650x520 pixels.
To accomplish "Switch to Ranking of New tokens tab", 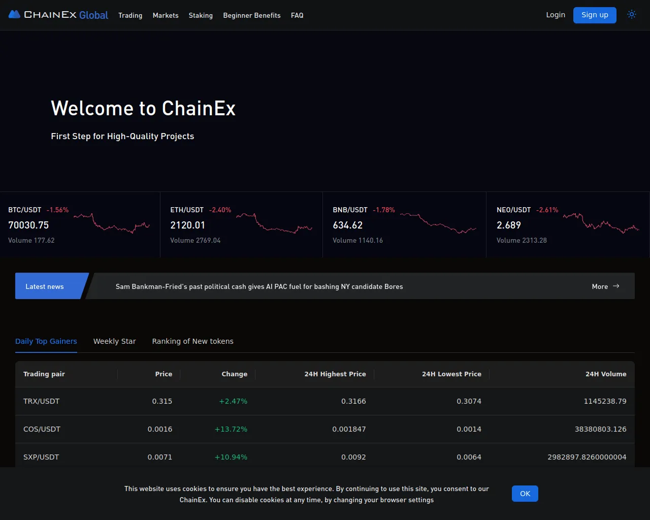I will pyautogui.click(x=193, y=341).
